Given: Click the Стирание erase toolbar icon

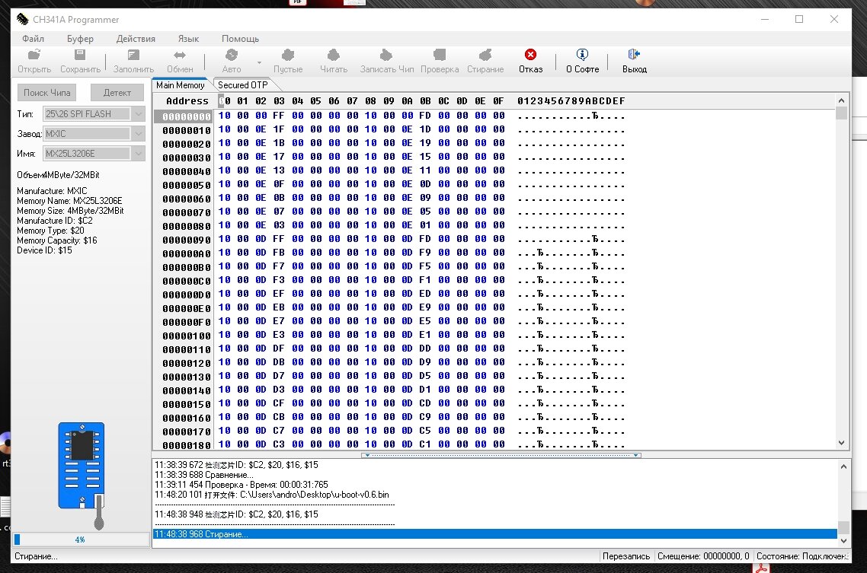Looking at the screenshot, I should (485, 55).
